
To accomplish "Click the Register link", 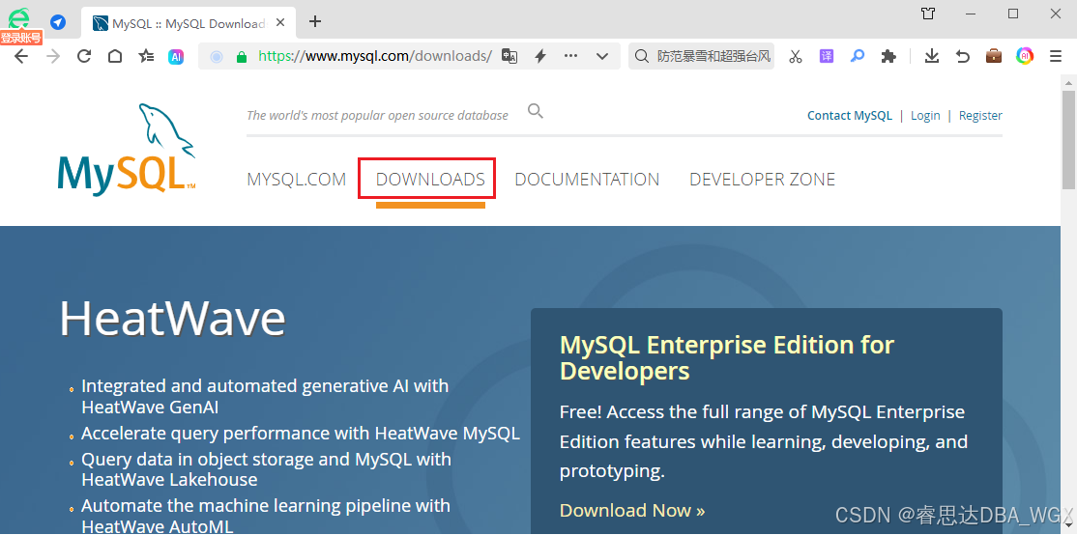I will 980,115.
